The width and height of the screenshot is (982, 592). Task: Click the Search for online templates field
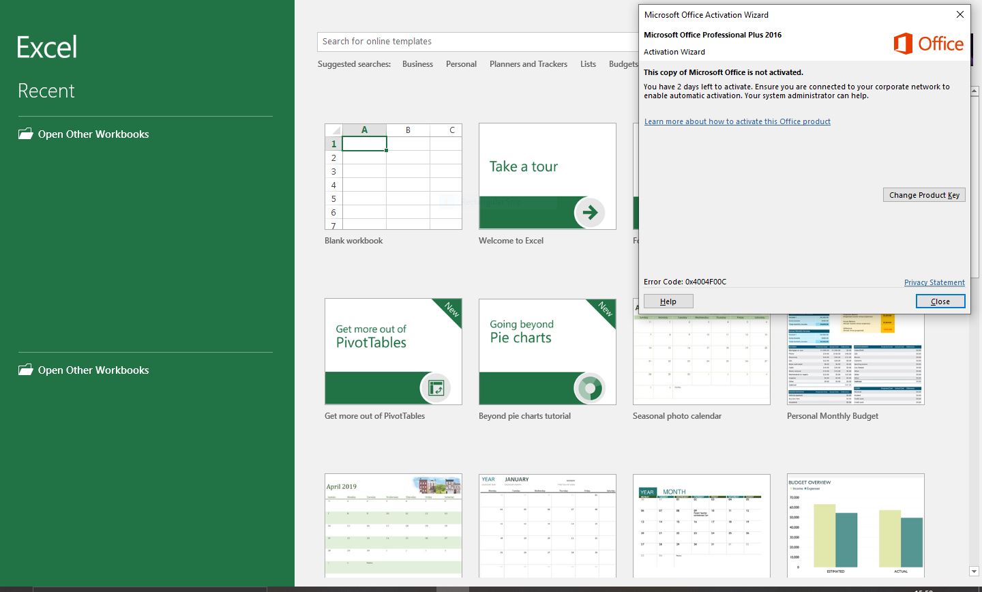click(x=477, y=42)
